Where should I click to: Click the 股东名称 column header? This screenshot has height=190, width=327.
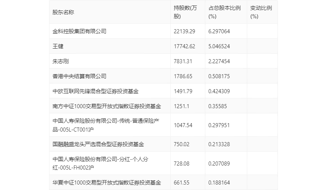pos(63,12)
